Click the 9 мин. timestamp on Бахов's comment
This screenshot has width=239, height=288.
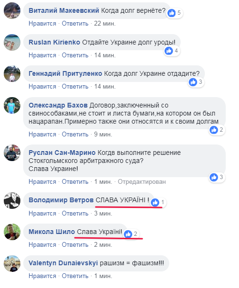coord(103,134)
